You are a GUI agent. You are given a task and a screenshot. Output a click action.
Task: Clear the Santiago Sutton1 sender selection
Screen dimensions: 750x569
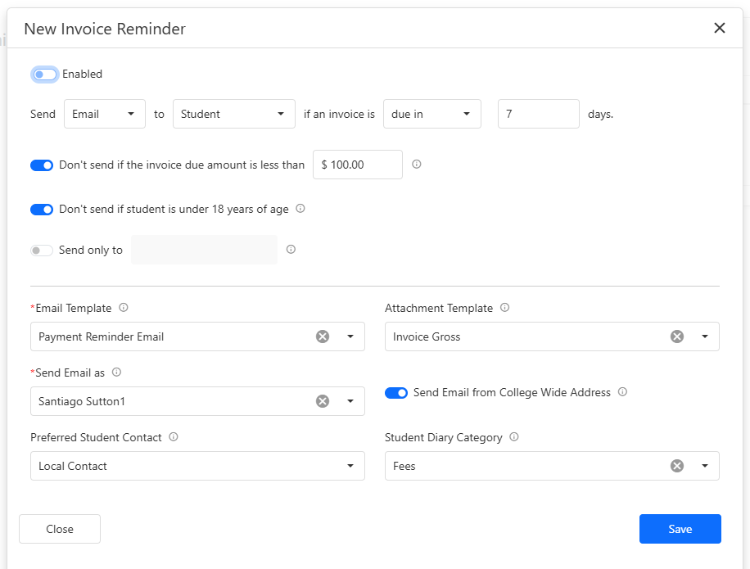coord(323,401)
